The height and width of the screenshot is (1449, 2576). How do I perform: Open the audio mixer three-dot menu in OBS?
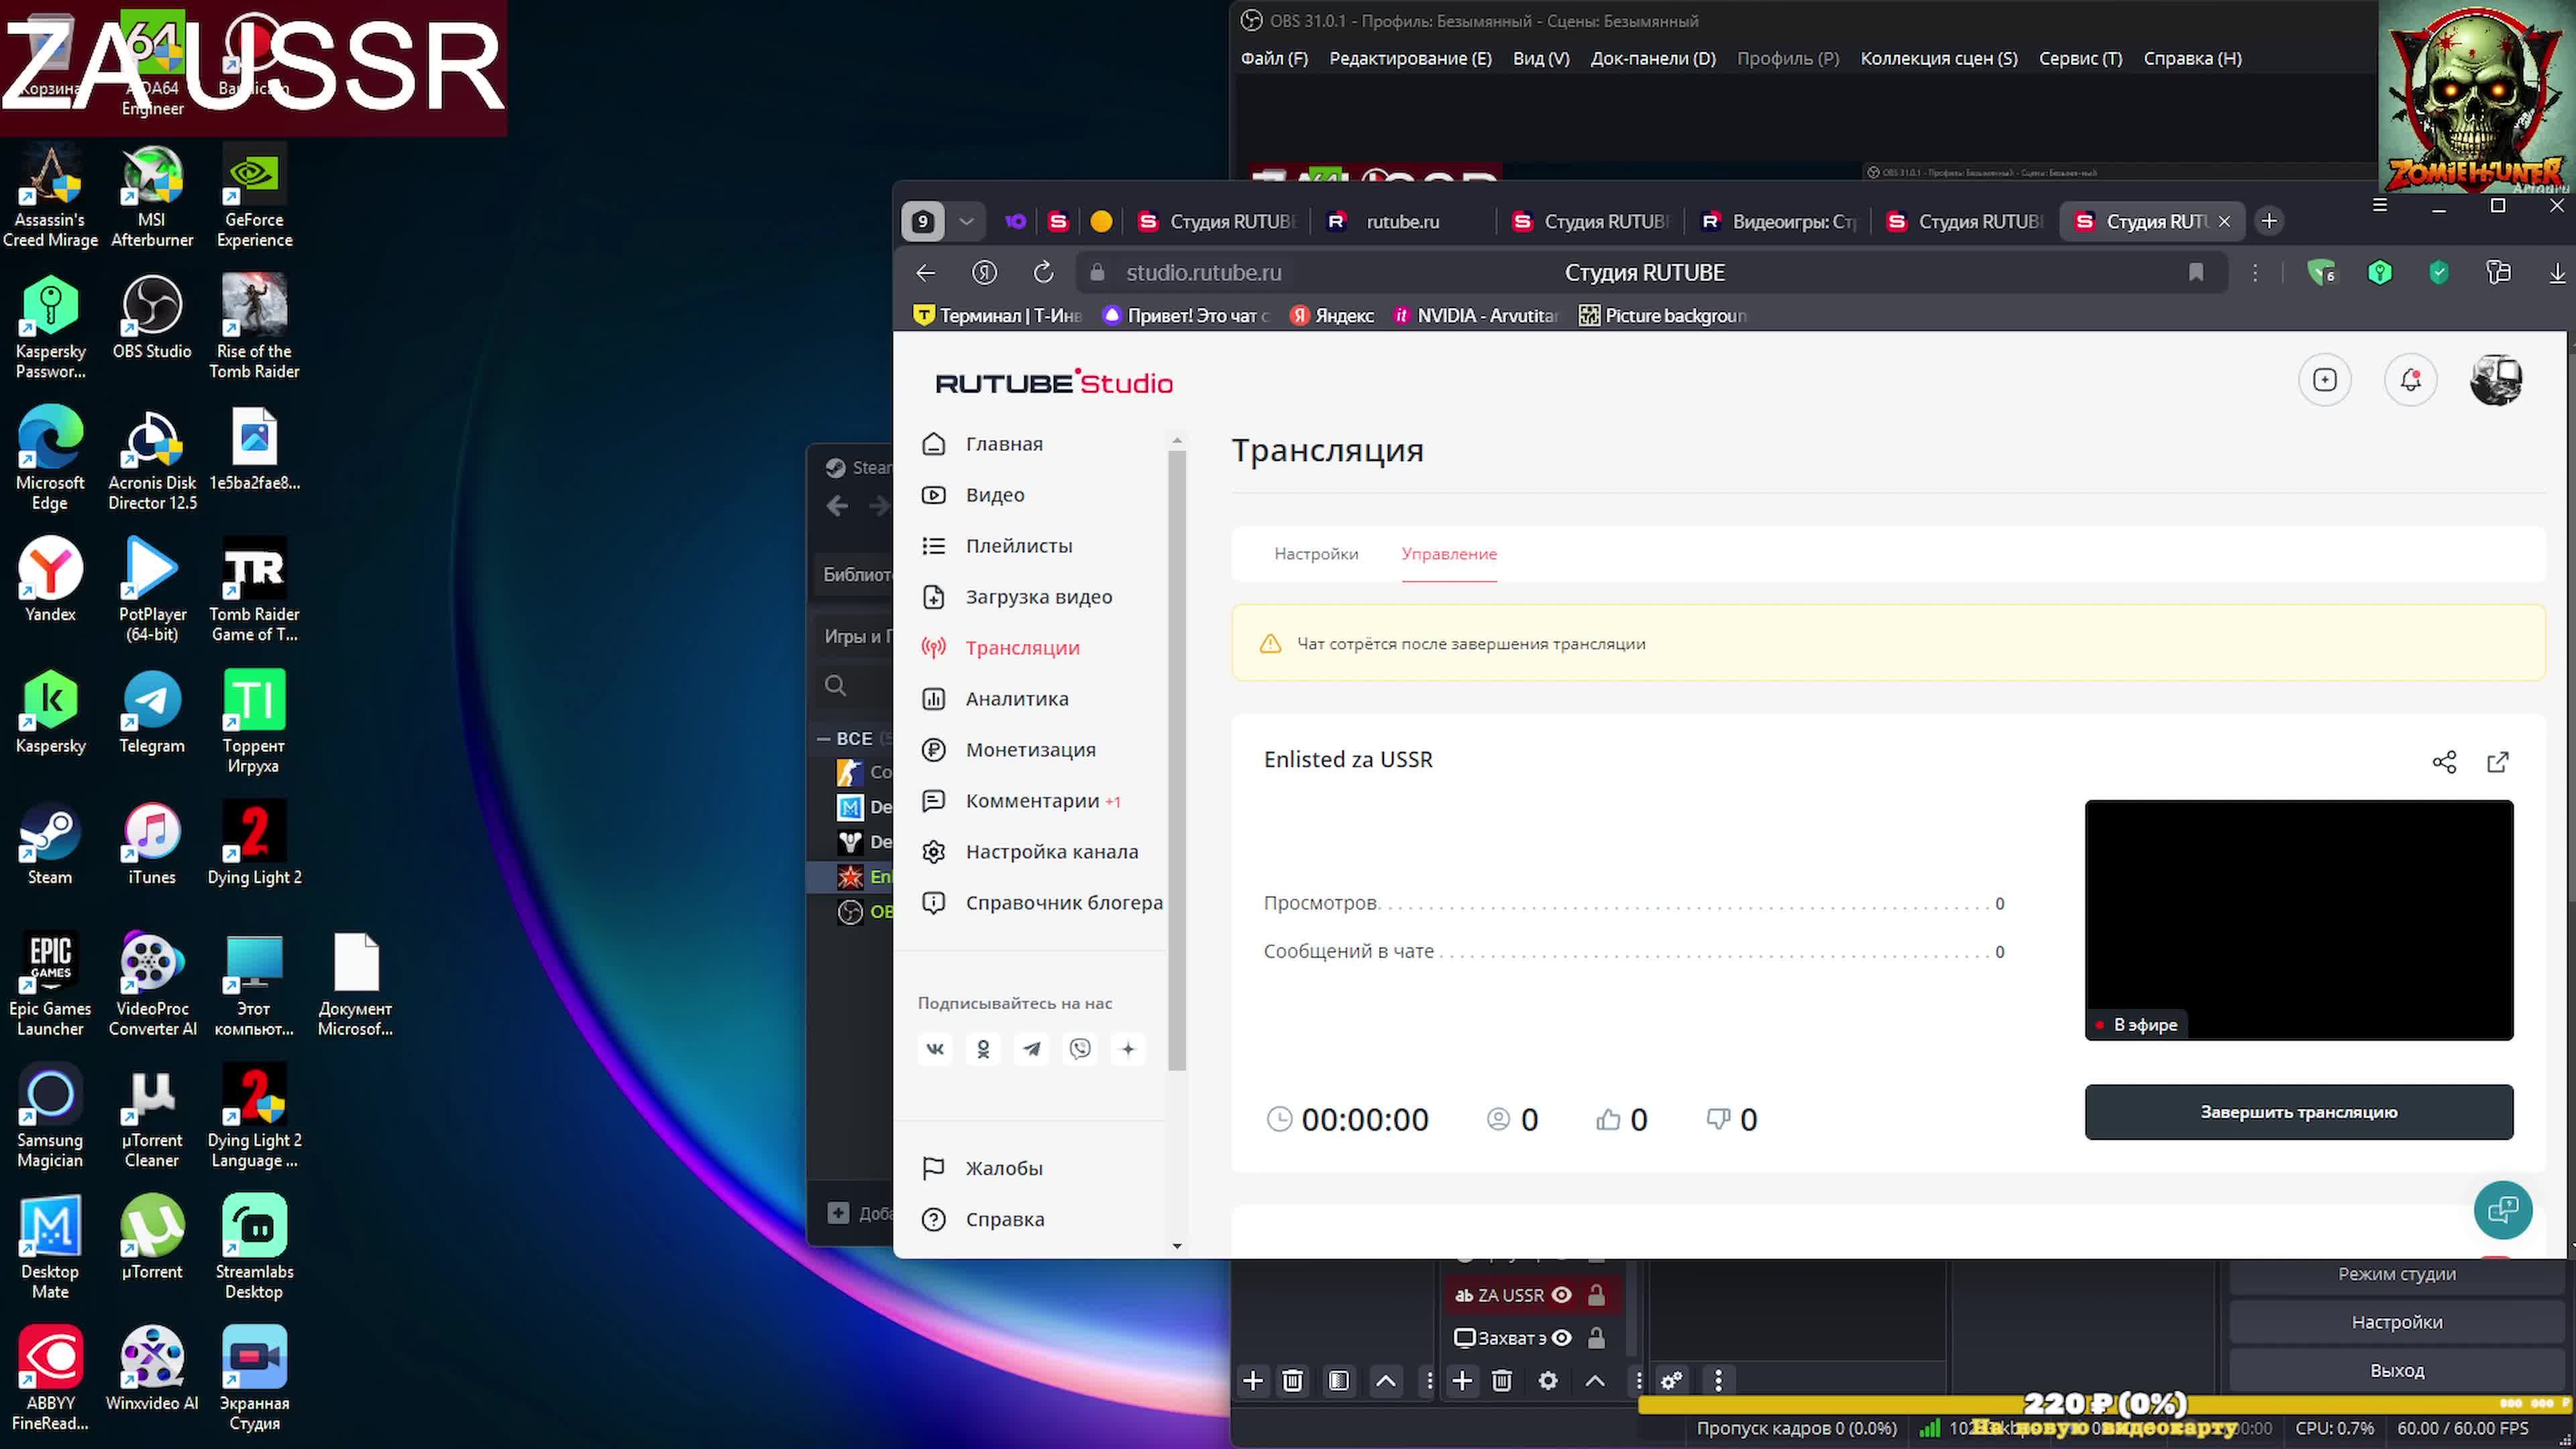pyautogui.click(x=1719, y=1381)
